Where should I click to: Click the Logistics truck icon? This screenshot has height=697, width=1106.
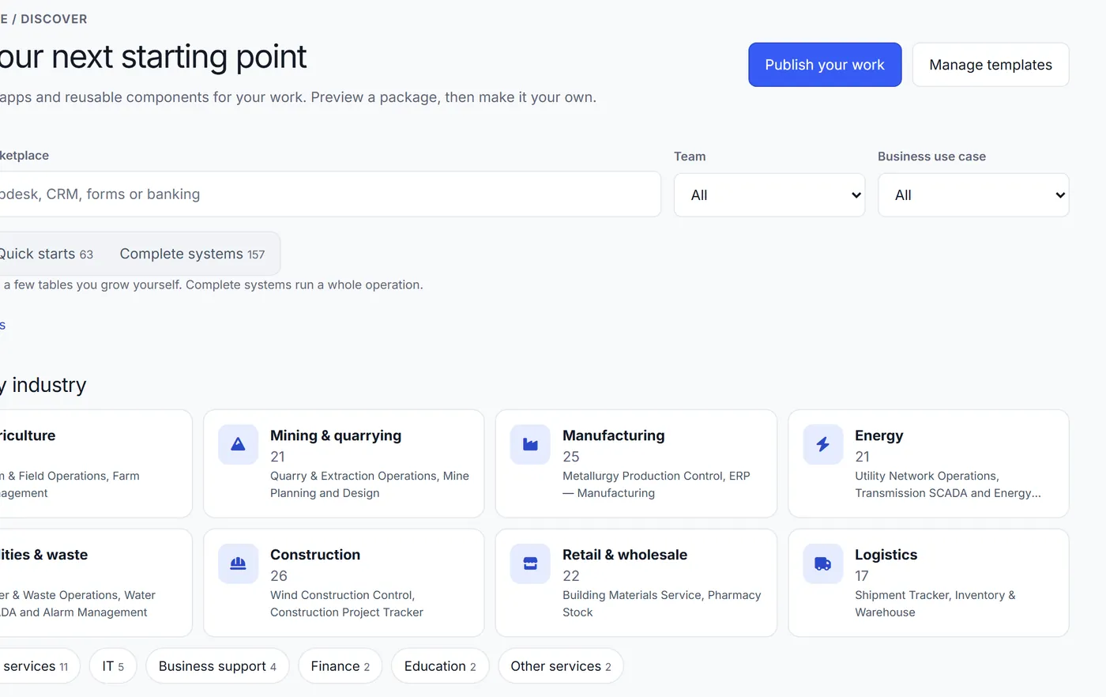[822, 563]
